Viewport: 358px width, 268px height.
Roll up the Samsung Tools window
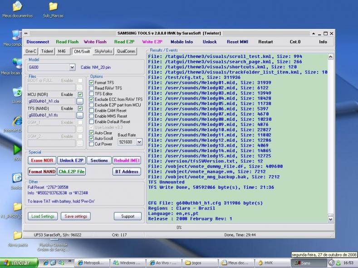tap(314, 33)
